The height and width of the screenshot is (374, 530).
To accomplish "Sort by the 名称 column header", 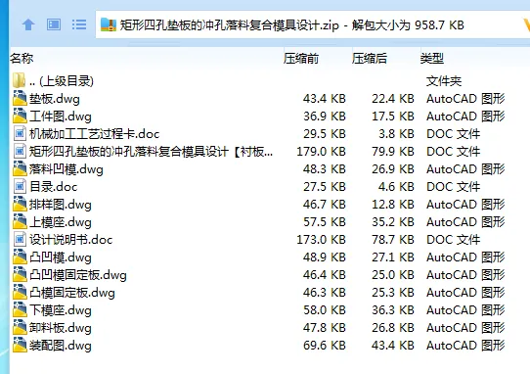I will (x=22, y=58).
